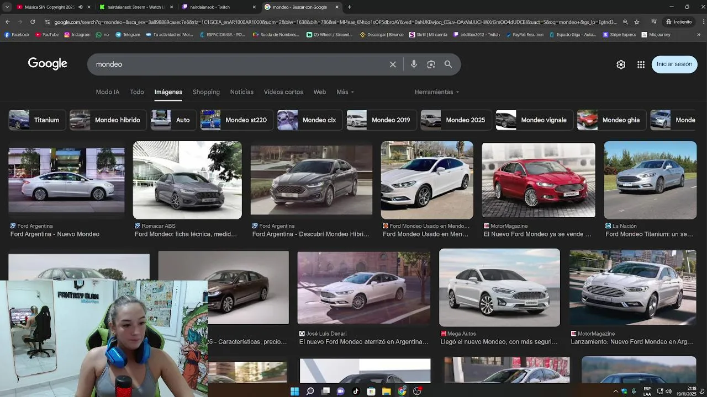This screenshot has height=397, width=707.
Task: Open taskbar search icon
Action: point(310,391)
